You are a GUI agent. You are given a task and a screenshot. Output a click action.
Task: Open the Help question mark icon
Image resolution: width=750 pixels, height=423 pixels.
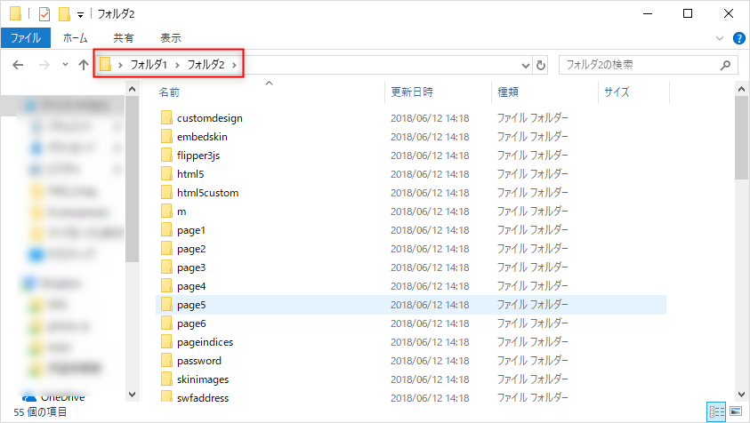click(x=739, y=38)
